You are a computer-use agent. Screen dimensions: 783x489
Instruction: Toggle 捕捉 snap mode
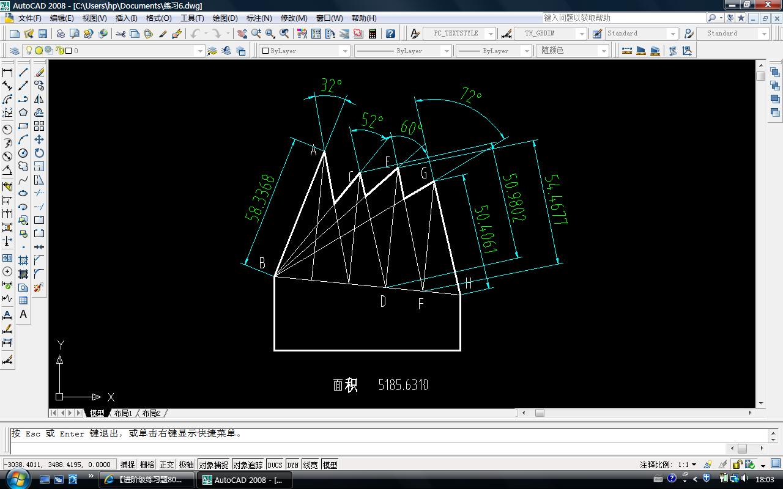tap(128, 465)
